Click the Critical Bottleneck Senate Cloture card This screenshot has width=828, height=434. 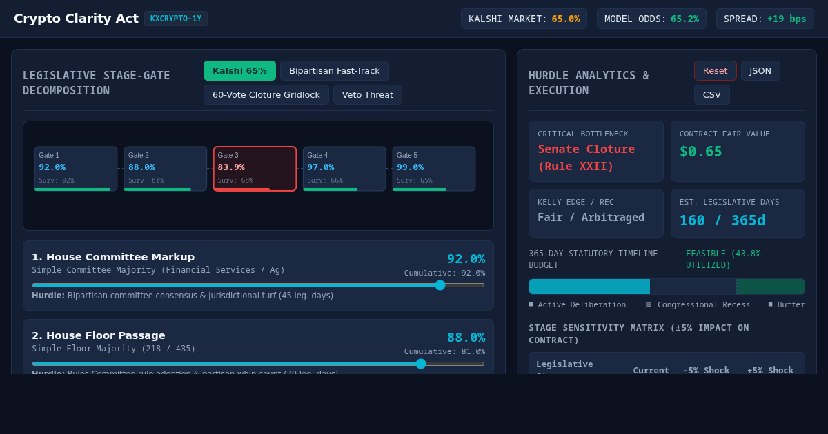click(596, 152)
